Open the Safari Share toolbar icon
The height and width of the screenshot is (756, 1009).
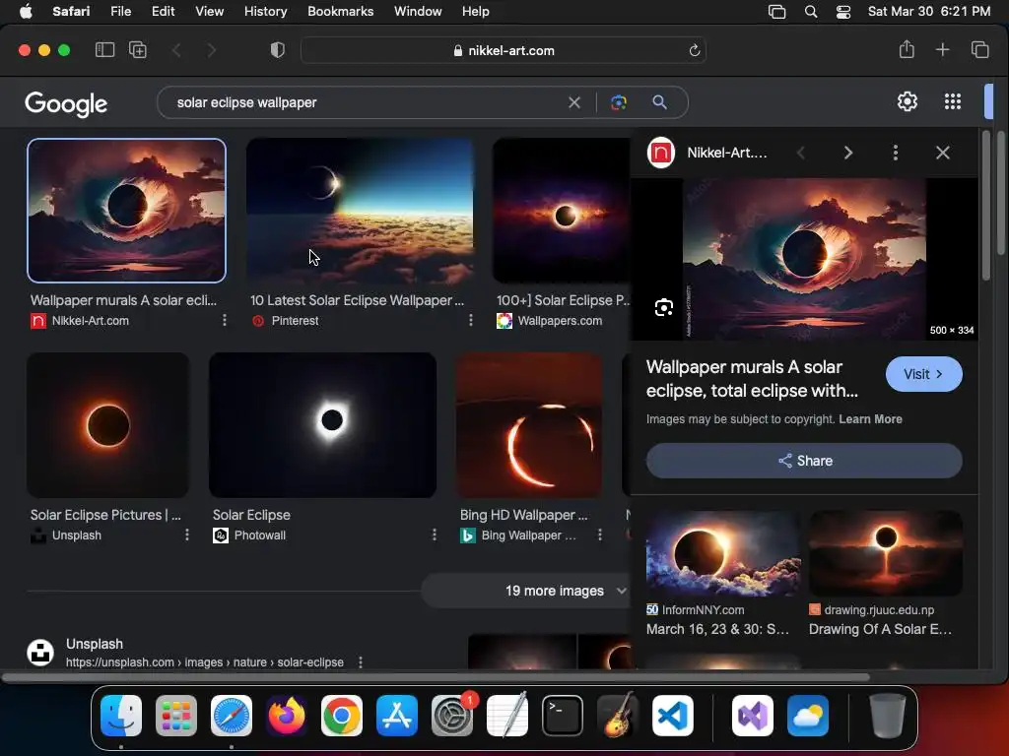pos(907,49)
